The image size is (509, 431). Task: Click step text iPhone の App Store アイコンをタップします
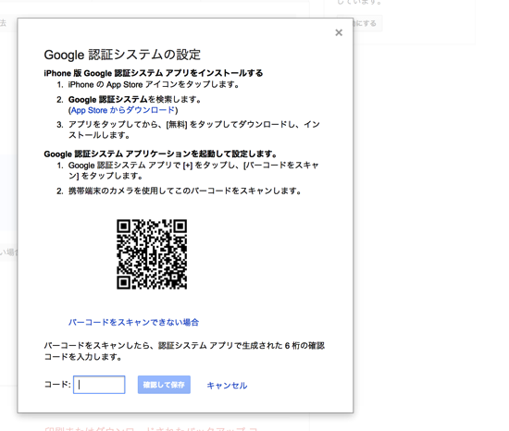[154, 85]
